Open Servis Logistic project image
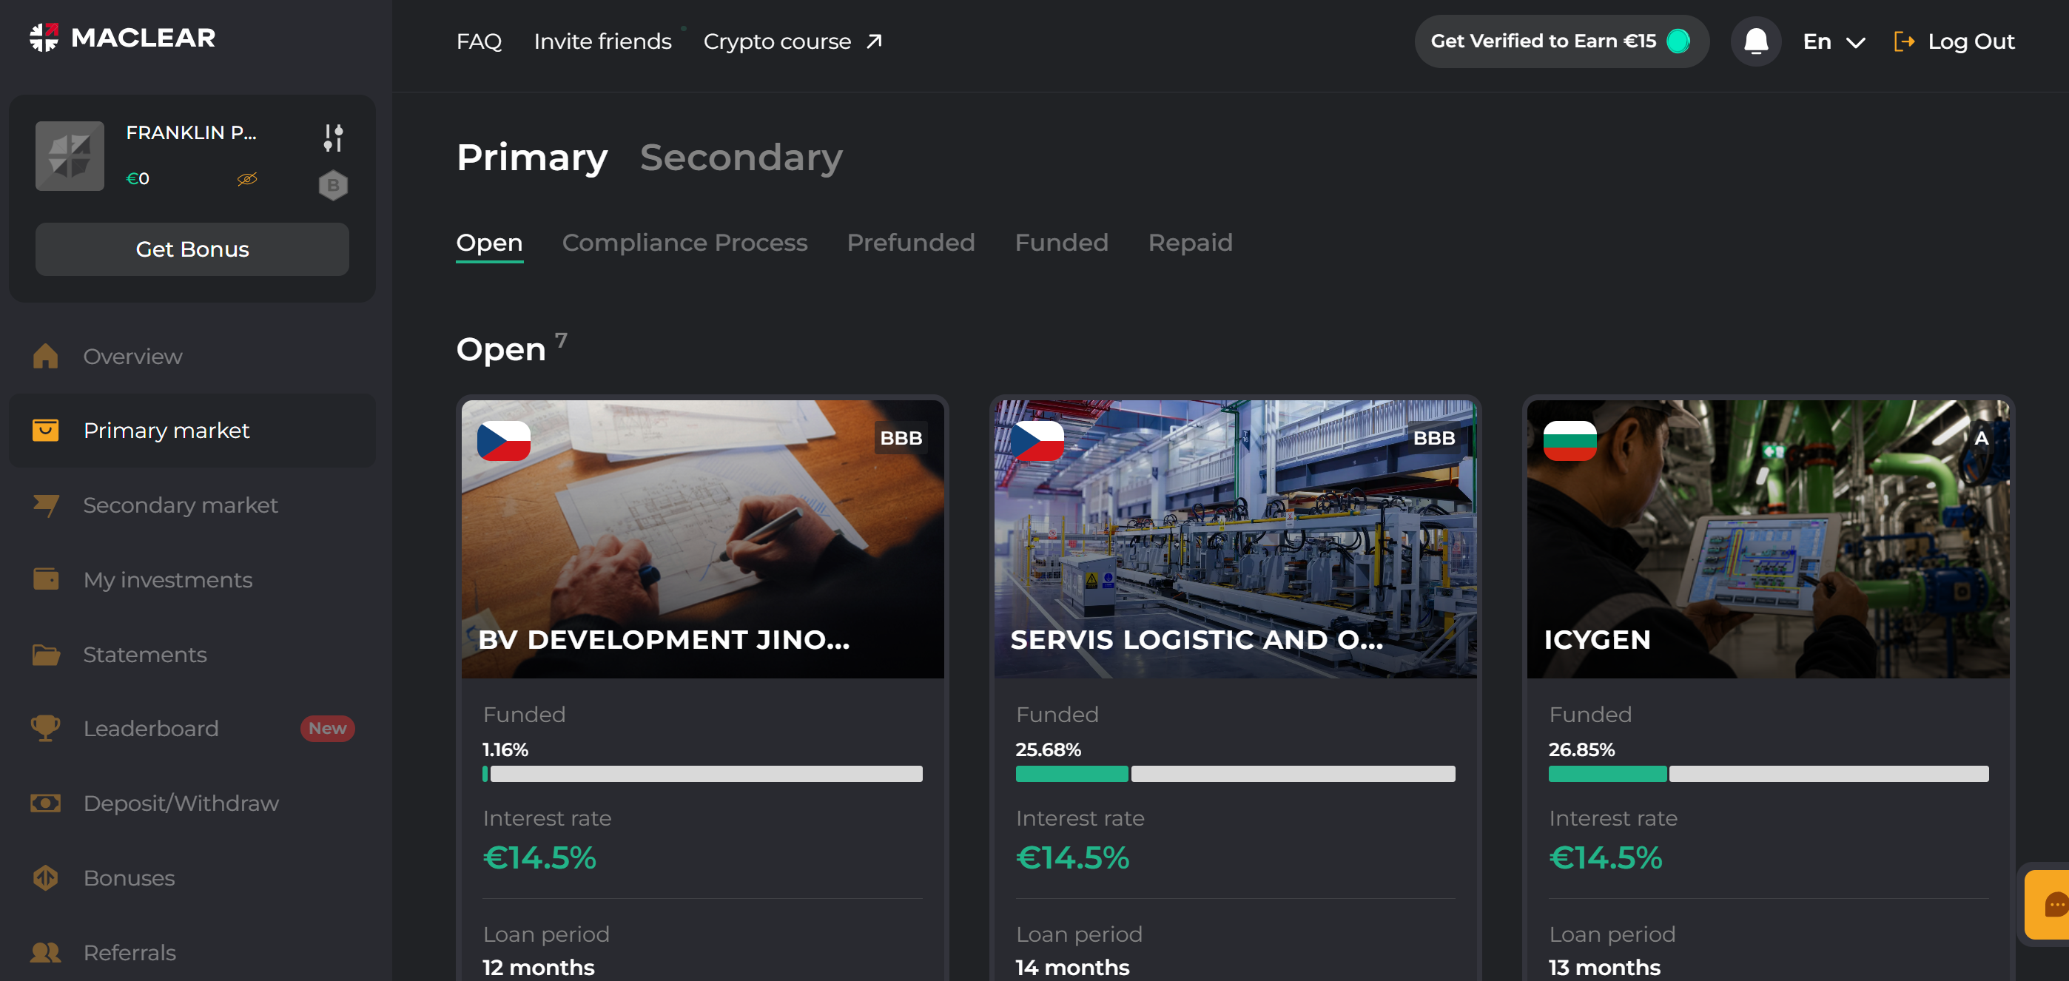 pos(1235,539)
